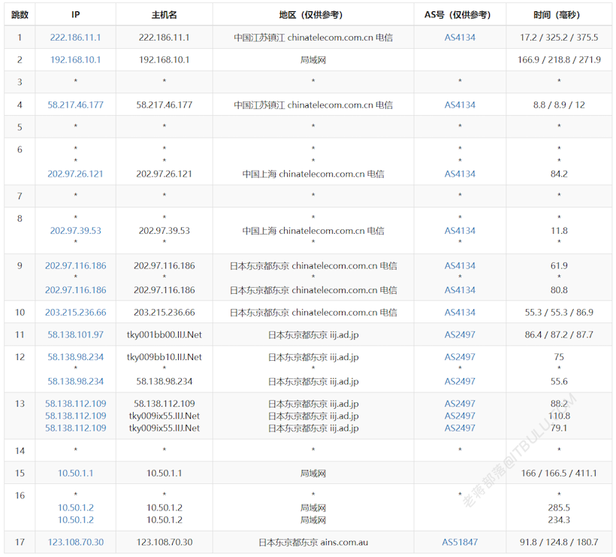Click 58.138.98.234 link beside tky009bb10.IIJ.Net
The height and width of the screenshot is (557, 616).
[x=75, y=357]
